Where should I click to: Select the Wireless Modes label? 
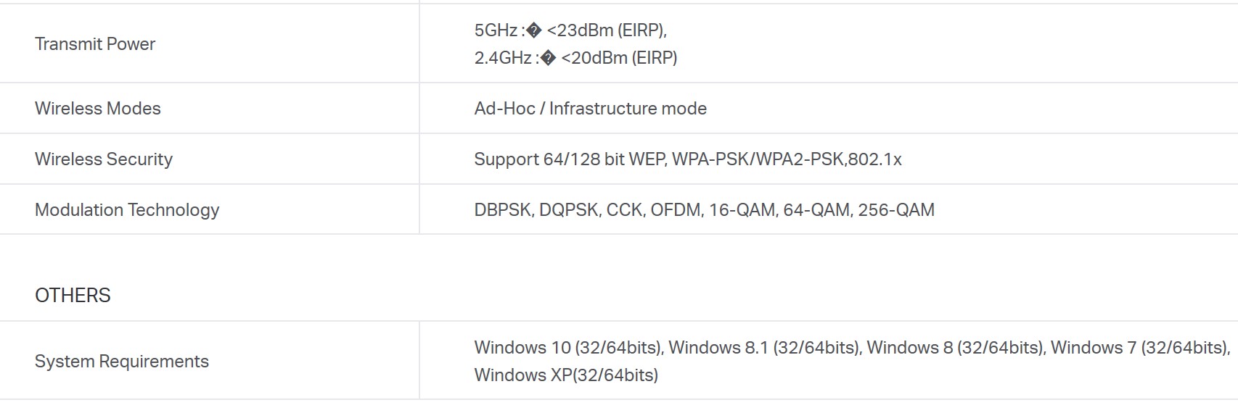point(98,109)
